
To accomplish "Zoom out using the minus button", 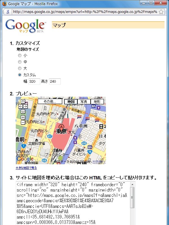I will 23,122.
